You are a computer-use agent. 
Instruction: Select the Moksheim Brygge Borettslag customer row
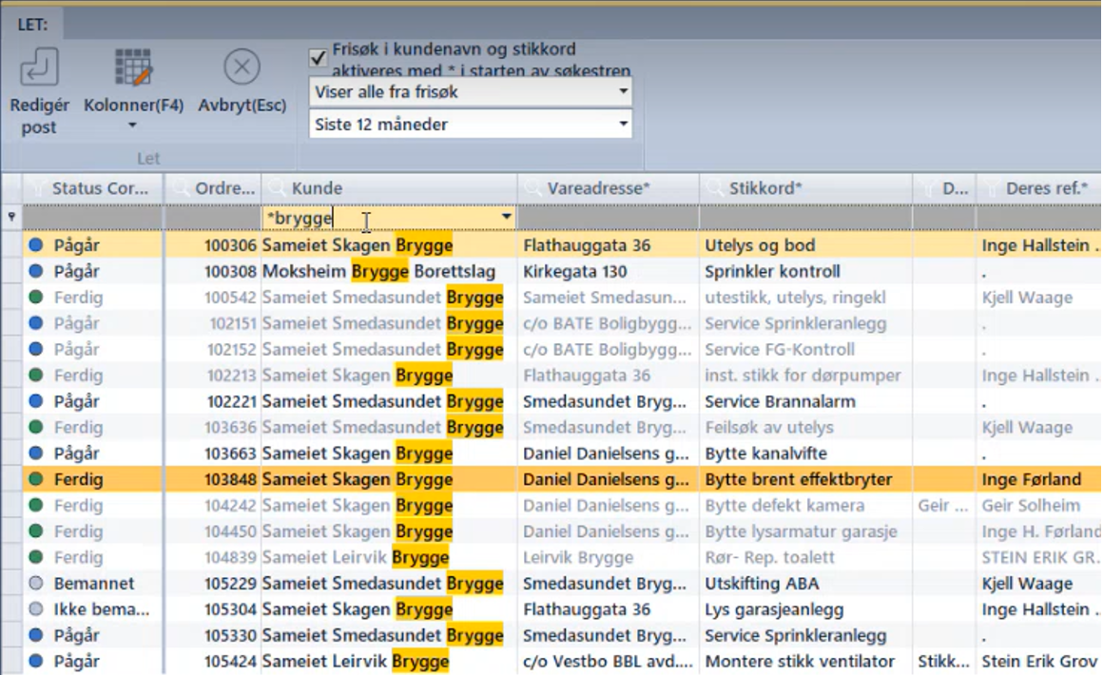(x=378, y=272)
